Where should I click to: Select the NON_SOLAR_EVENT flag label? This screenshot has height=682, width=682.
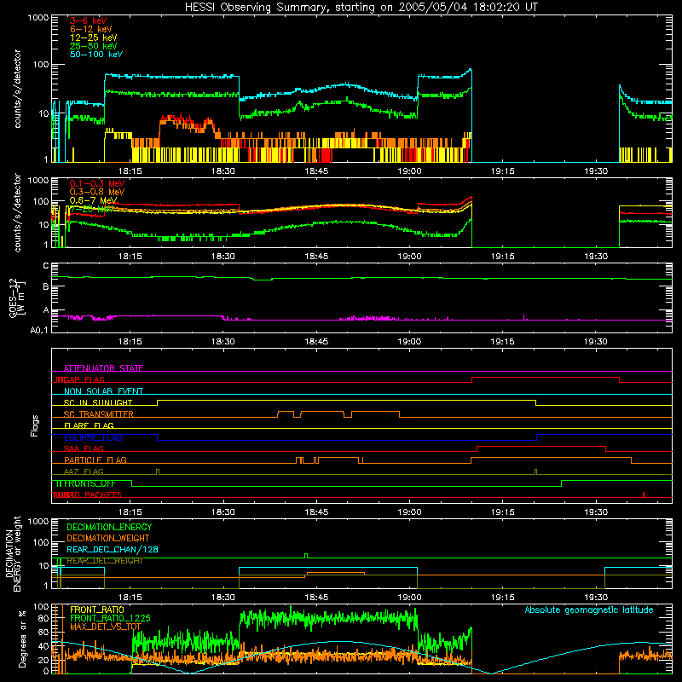[x=103, y=391]
